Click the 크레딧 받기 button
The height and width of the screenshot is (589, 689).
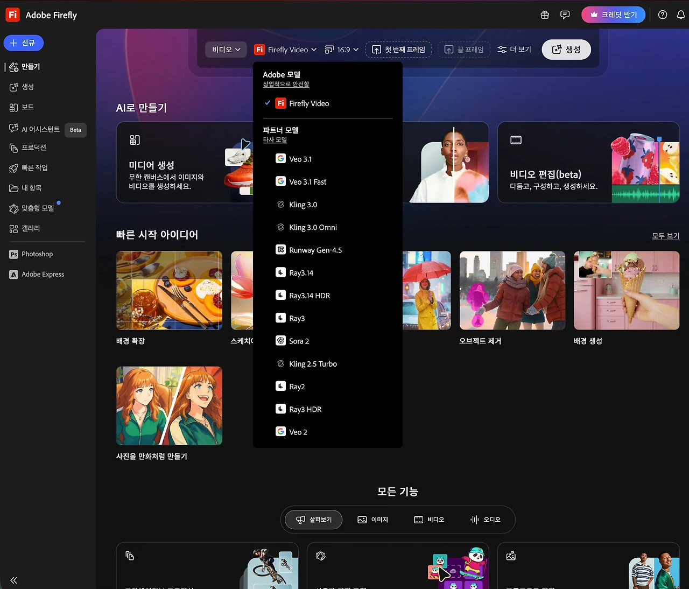click(613, 15)
